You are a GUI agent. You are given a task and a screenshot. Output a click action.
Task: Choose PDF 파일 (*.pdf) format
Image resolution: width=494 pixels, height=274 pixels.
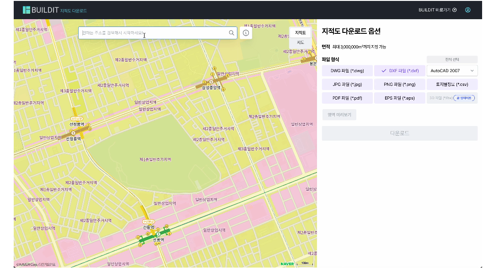point(347,98)
